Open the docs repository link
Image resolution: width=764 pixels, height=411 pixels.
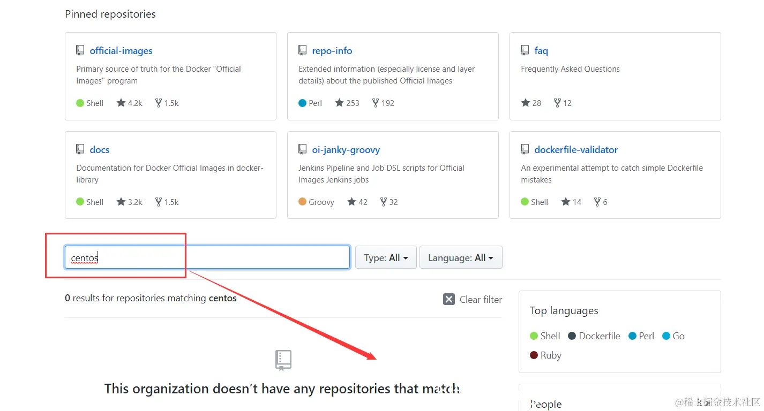100,150
